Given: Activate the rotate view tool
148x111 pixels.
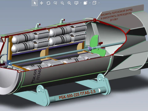Looking at the screenshot, I should [x=48, y=3].
